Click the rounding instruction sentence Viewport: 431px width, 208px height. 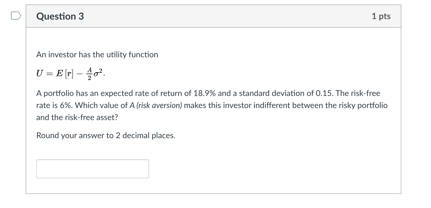(x=106, y=135)
